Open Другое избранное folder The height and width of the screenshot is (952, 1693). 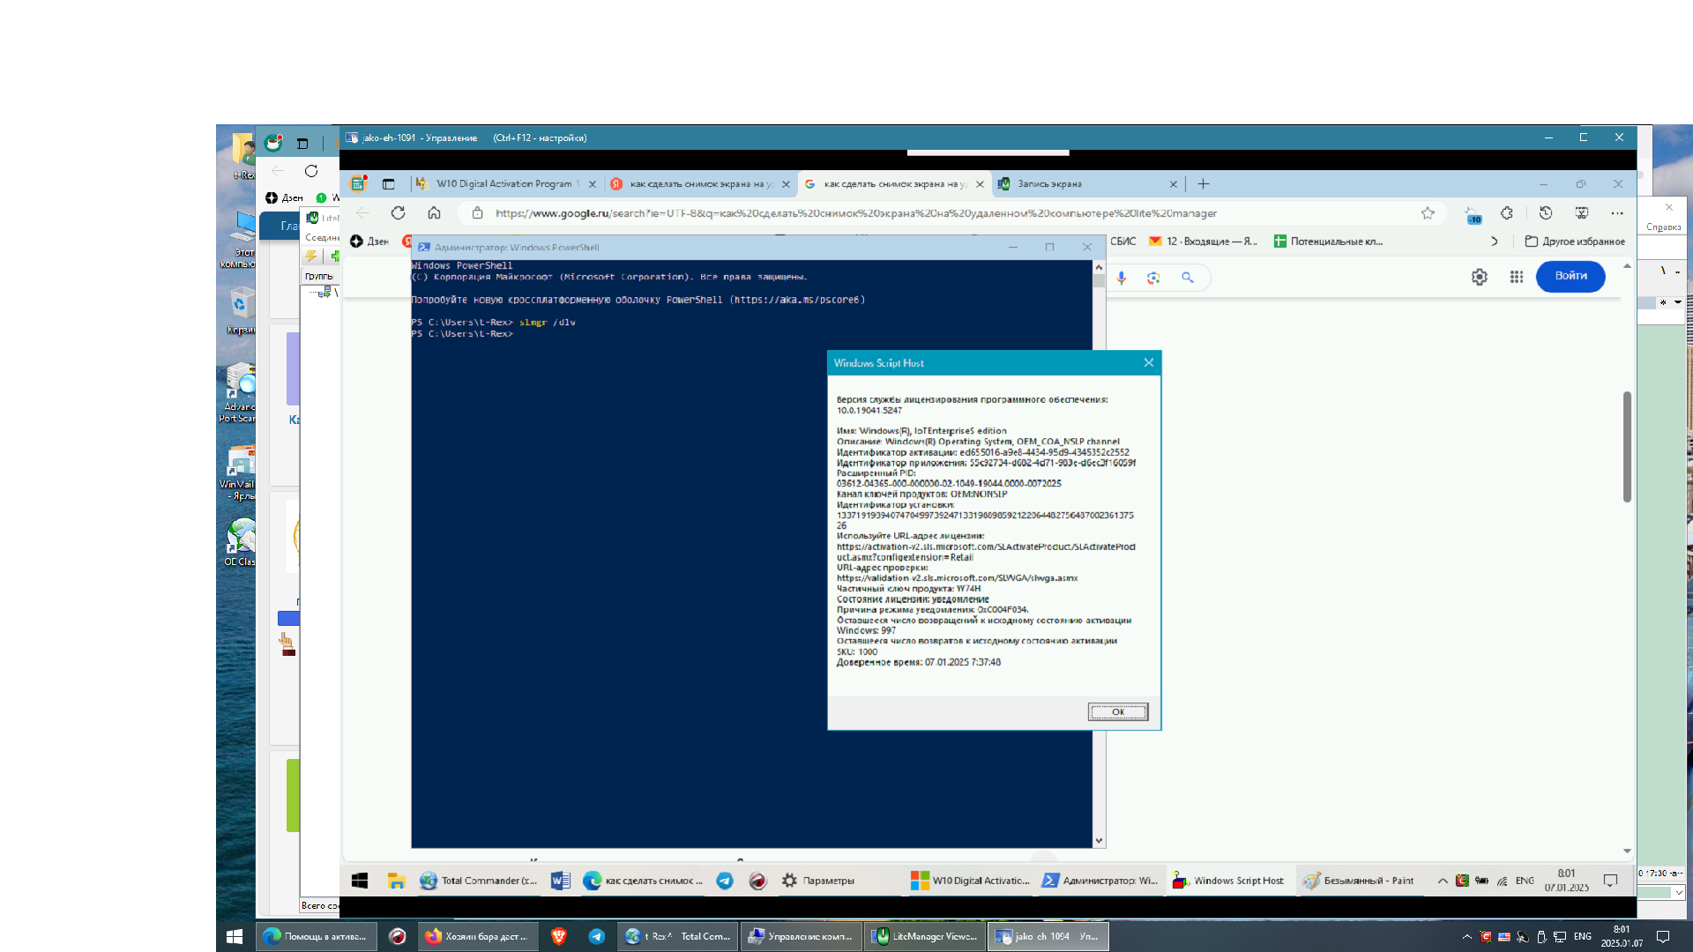[1575, 242]
